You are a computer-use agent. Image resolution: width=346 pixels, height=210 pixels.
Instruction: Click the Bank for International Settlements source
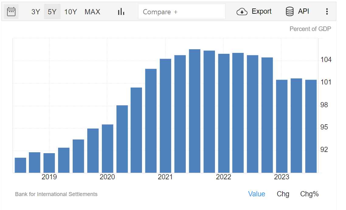click(56, 194)
